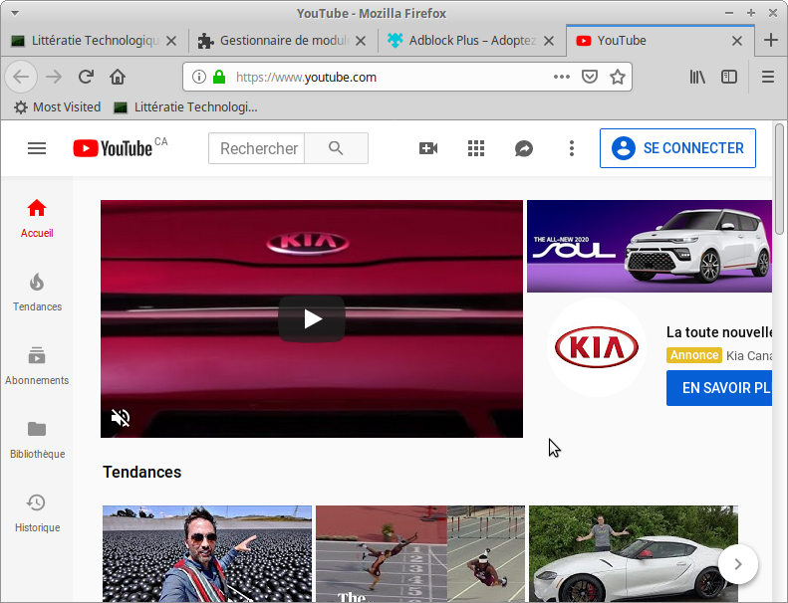Click the magnifier search button
The height and width of the screenshot is (603, 788).
pos(336,148)
